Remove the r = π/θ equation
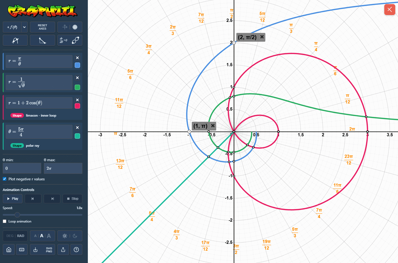The height and width of the screenshot is (263, 398). [x=77, y=58]
